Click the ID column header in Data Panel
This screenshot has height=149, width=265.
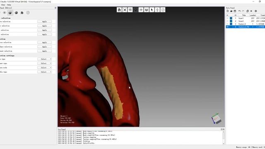(236, 15)
